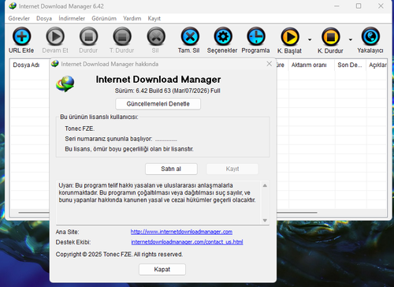Click the Copyright 2025 Tonec FZE text
The width and height of the screenshot is (394, 287).
click(119, 255)
